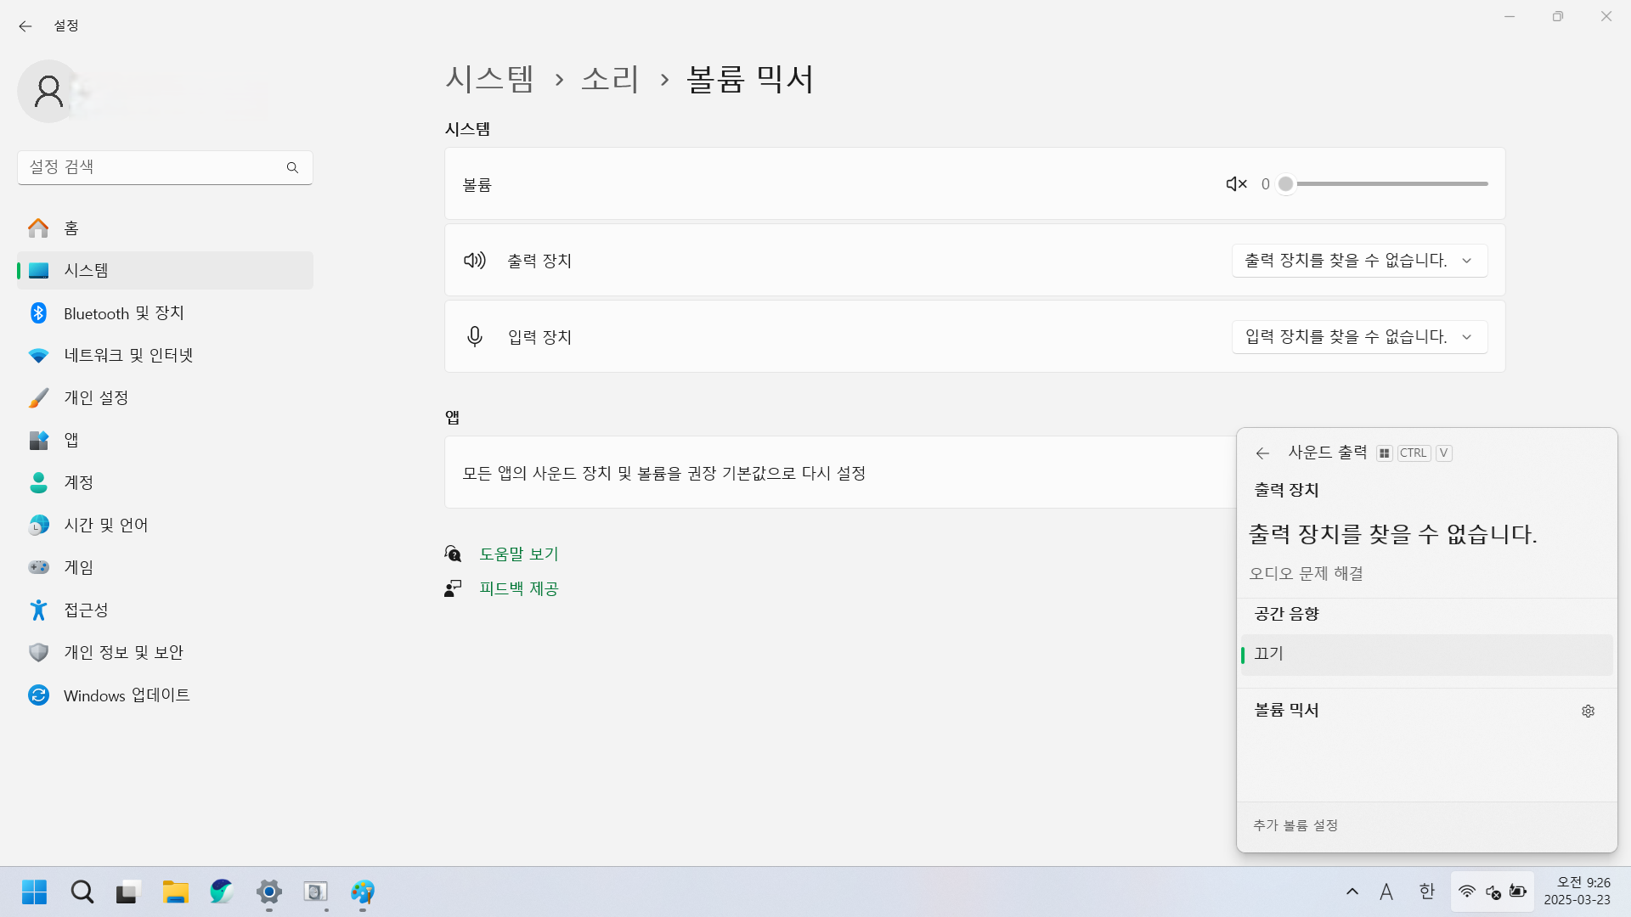Click the settings back arrow at top left
The width and height of the screenshot is (1631, 917).
coord(25,26)
